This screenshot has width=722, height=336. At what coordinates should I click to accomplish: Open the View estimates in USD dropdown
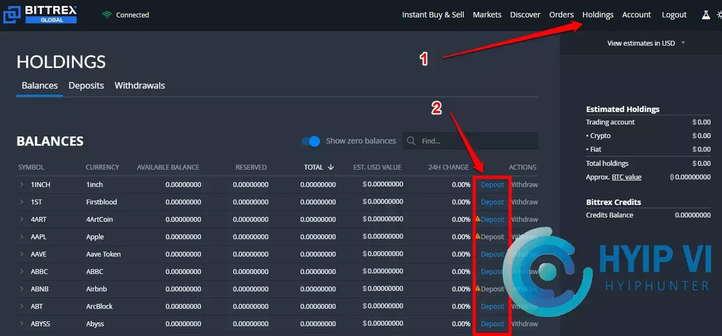(646, 43)
